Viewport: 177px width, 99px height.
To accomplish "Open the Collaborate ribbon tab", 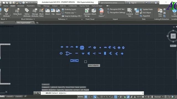I will 73,6.
